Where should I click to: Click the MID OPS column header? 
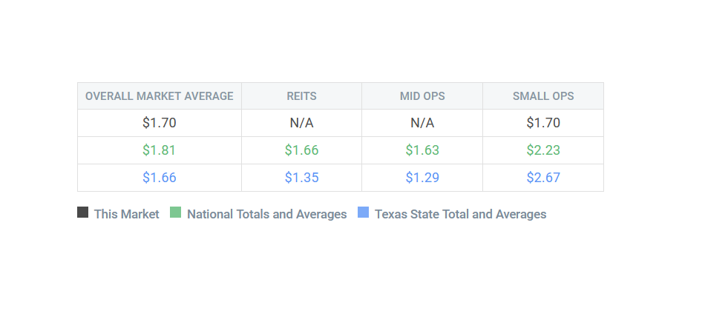click(422, 96)
